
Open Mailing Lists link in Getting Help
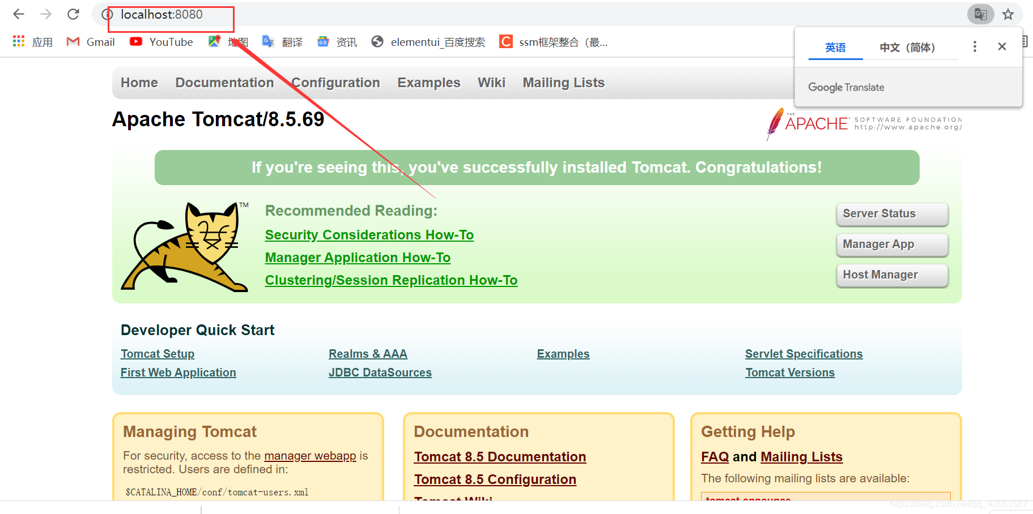802,457
